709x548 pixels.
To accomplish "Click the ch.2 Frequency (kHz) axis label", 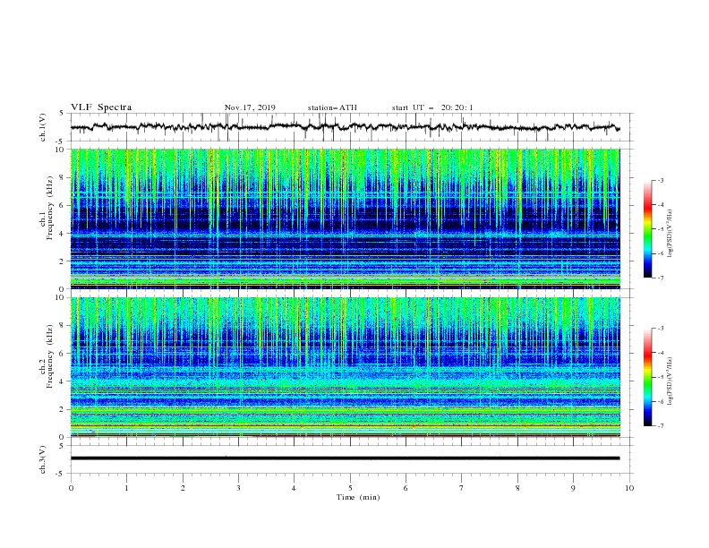I will pos(47,356).
